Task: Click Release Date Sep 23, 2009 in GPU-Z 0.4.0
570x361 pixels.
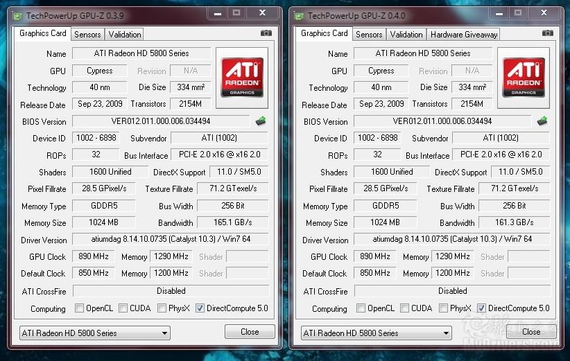Action: (381, 104)
